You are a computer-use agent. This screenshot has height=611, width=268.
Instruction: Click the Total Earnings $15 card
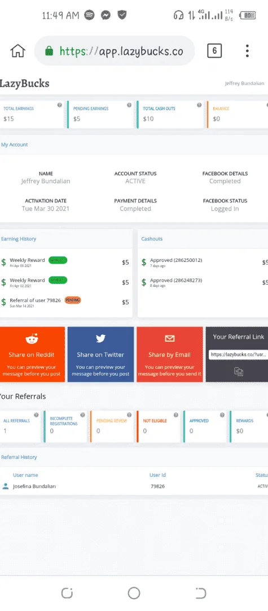tap(32, 114)
